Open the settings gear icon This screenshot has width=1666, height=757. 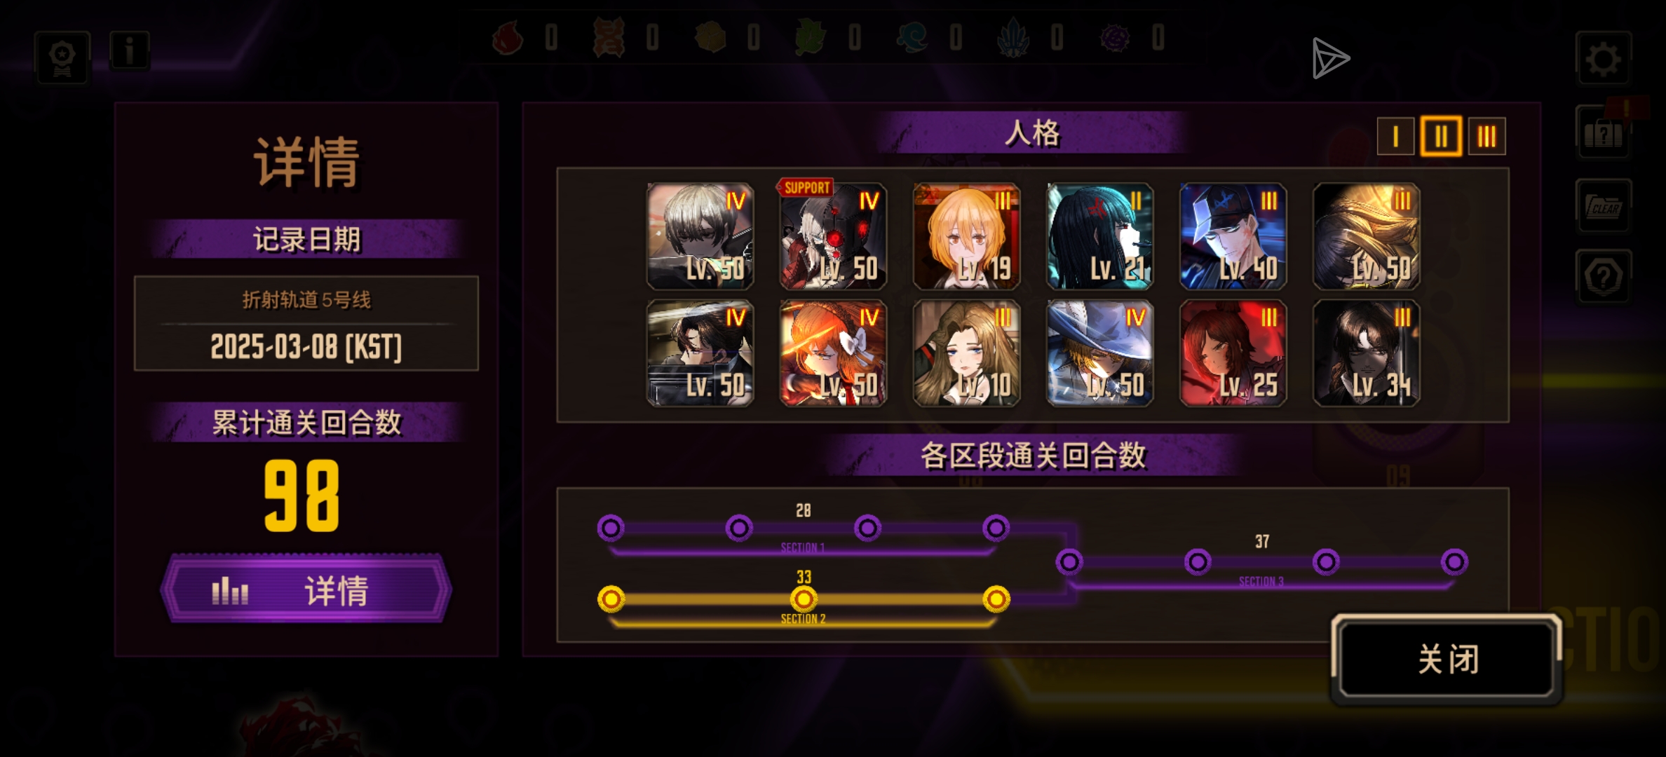click(1603, 60)
